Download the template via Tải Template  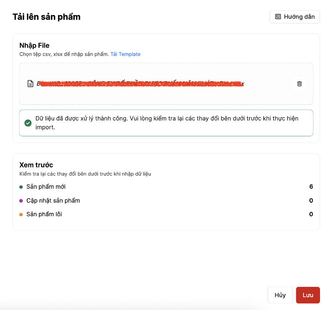pyautogui.click(x=125, y=54)
